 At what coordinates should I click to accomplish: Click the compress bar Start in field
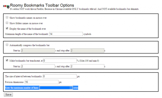(x=38, y=50)
